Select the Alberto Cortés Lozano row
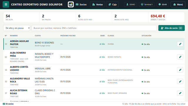Viewport: 188px width, 106px height. (x=94, y=70)
